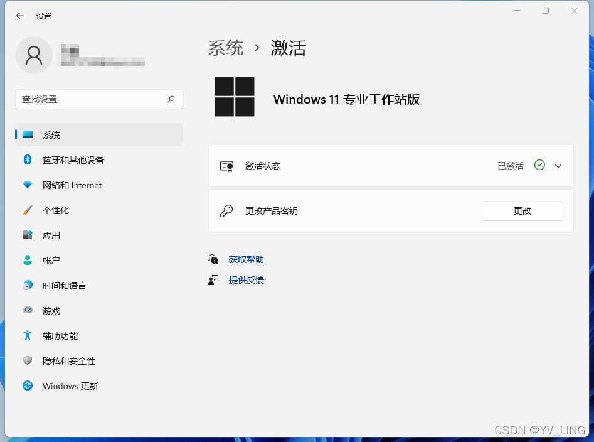This screenshot has height=442, width=594.
Task: Open 应用 settings page
Action: coord(99,235)
